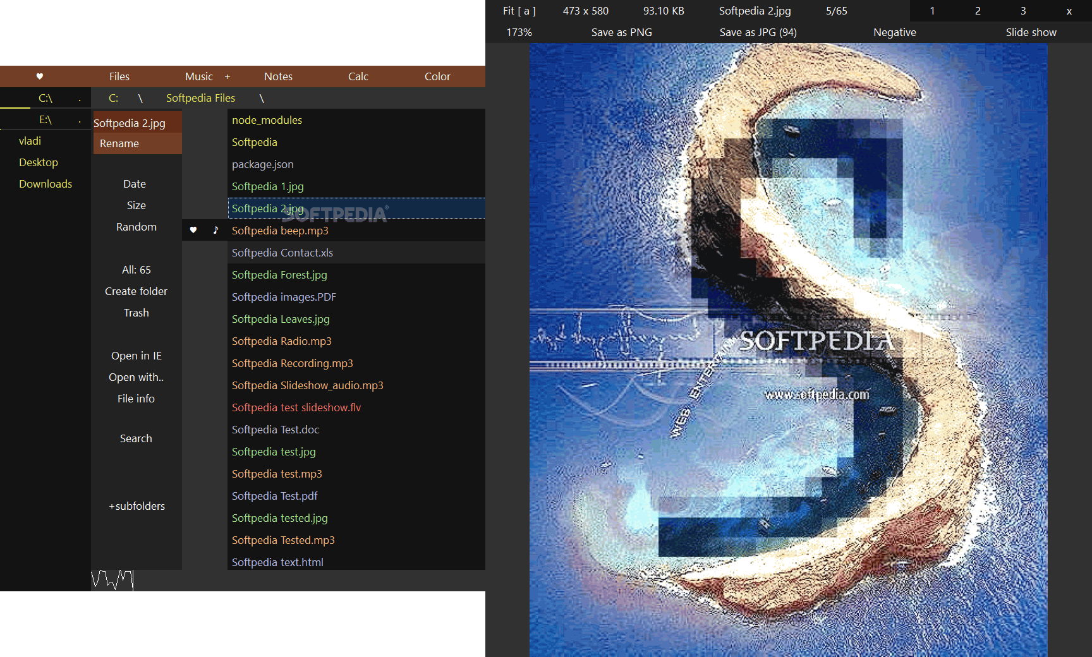Click the heart favorites icon in top bar
This screenshot has height=657, width=1092.
click(40, 76)
